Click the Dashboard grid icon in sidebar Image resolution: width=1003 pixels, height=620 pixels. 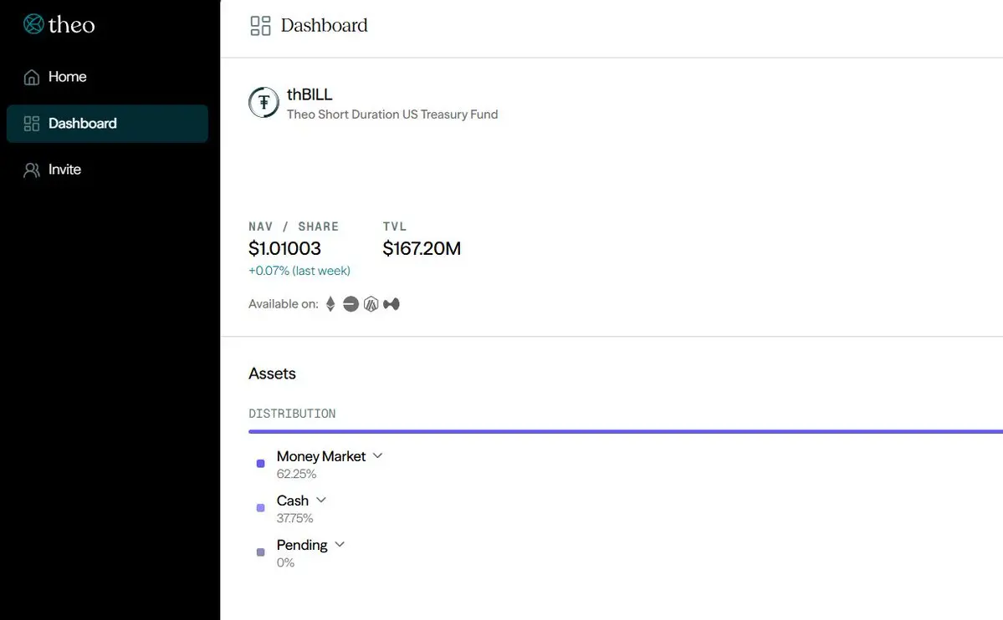(31, 124)
